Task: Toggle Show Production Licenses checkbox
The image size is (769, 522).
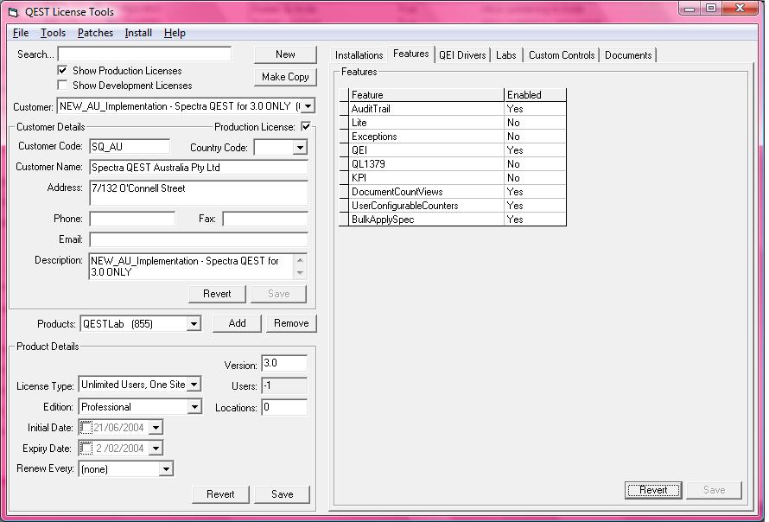Action: tap(62, 70)
